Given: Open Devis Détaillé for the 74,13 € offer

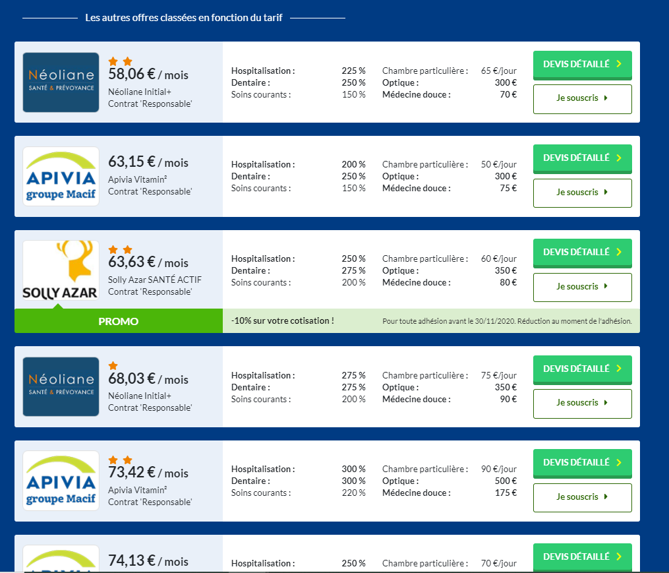Looking at the screenshot, I should tap(582, 557).
